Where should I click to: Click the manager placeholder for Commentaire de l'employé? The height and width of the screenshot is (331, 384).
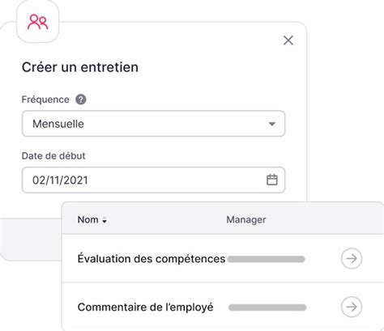click(267, 308)
